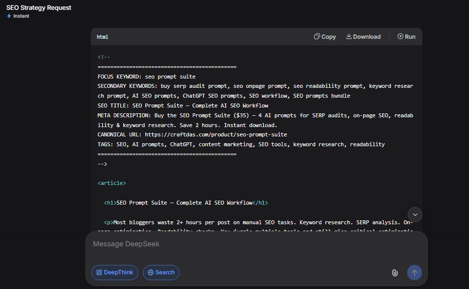Copy the html code block

pyautogui.click(x=325, y=36)
